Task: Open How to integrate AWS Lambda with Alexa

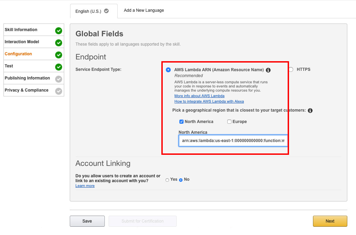Action: point(209,101)
